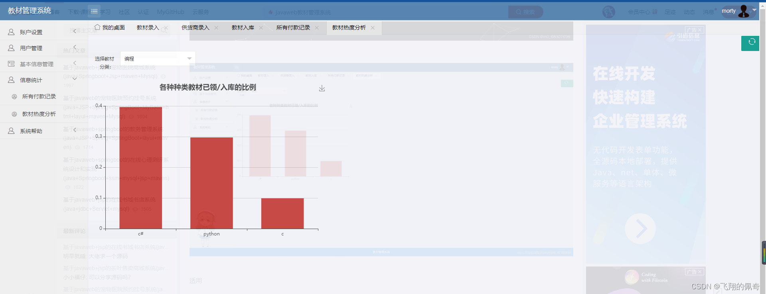Click the 账户设置 user icon in sidebar

point(11,32)
